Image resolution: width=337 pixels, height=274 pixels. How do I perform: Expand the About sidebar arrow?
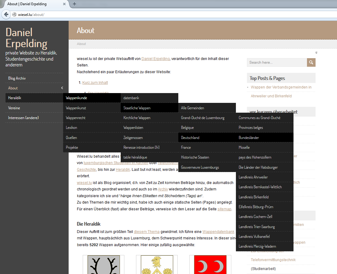point(62,88)
